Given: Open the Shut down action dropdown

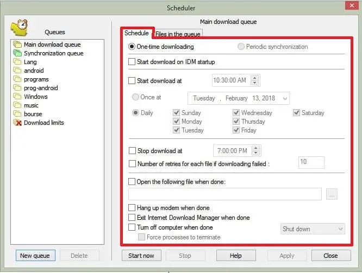Looking at the screenshot, I should [x=340, y=229].
